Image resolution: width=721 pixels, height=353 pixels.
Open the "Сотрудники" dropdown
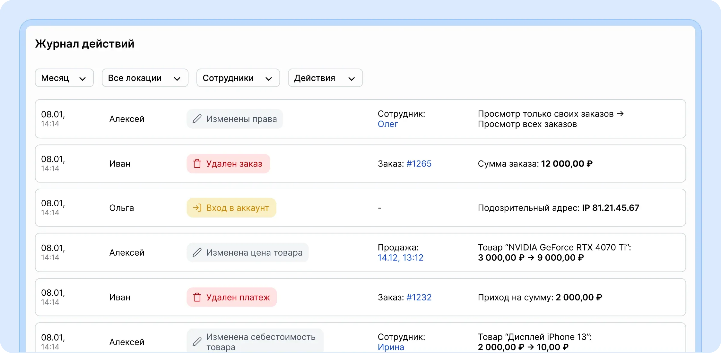[238, 78]
